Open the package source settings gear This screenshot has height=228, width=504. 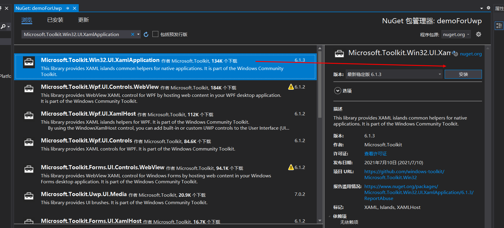479,34
